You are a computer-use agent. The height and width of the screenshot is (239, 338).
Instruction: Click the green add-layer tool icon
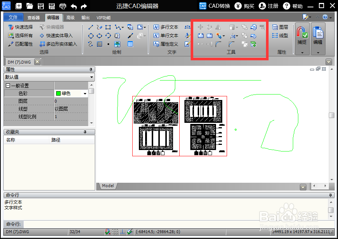point(253,44)
